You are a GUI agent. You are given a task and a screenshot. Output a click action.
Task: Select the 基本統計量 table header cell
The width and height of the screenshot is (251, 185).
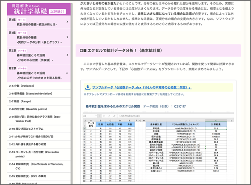[156, 124]
